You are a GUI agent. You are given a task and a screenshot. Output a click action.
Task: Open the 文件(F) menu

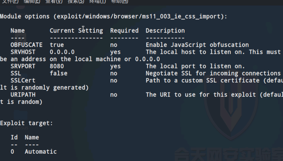pyautogui.click(x=10, y=2)
